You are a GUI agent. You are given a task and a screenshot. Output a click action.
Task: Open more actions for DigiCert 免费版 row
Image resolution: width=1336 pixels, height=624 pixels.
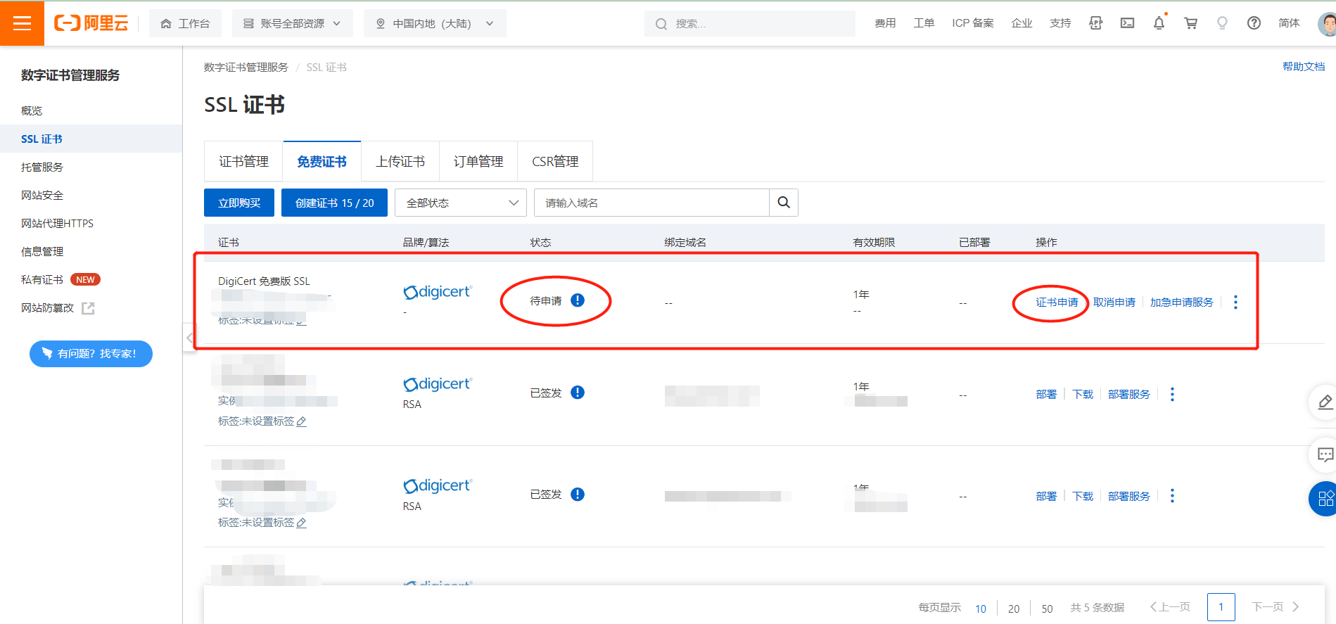pyautogui.click(x=1235, y=302)
